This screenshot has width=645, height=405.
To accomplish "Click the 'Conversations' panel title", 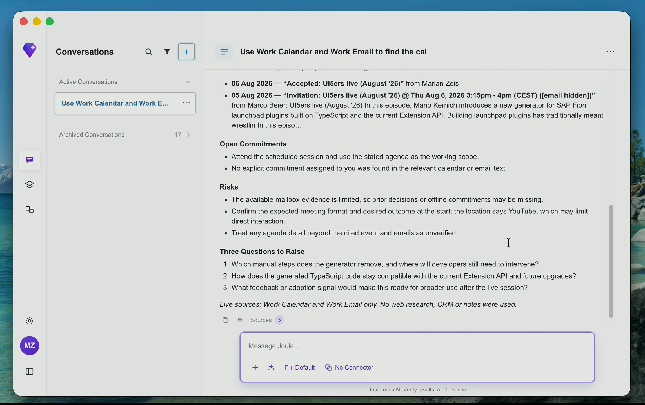I will click(84, 52).
